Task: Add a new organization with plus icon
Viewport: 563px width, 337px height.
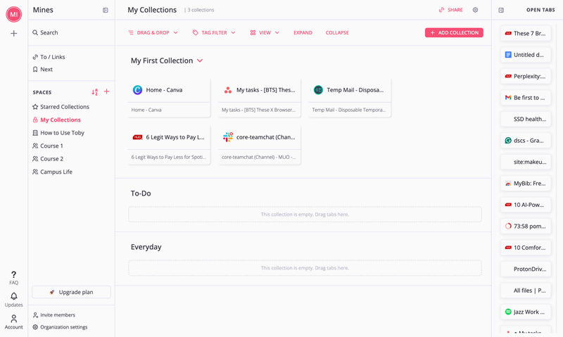Action: click(13, 33)
